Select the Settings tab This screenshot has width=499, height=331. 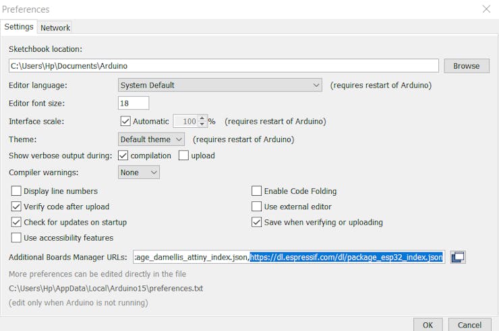coord(19,27)
